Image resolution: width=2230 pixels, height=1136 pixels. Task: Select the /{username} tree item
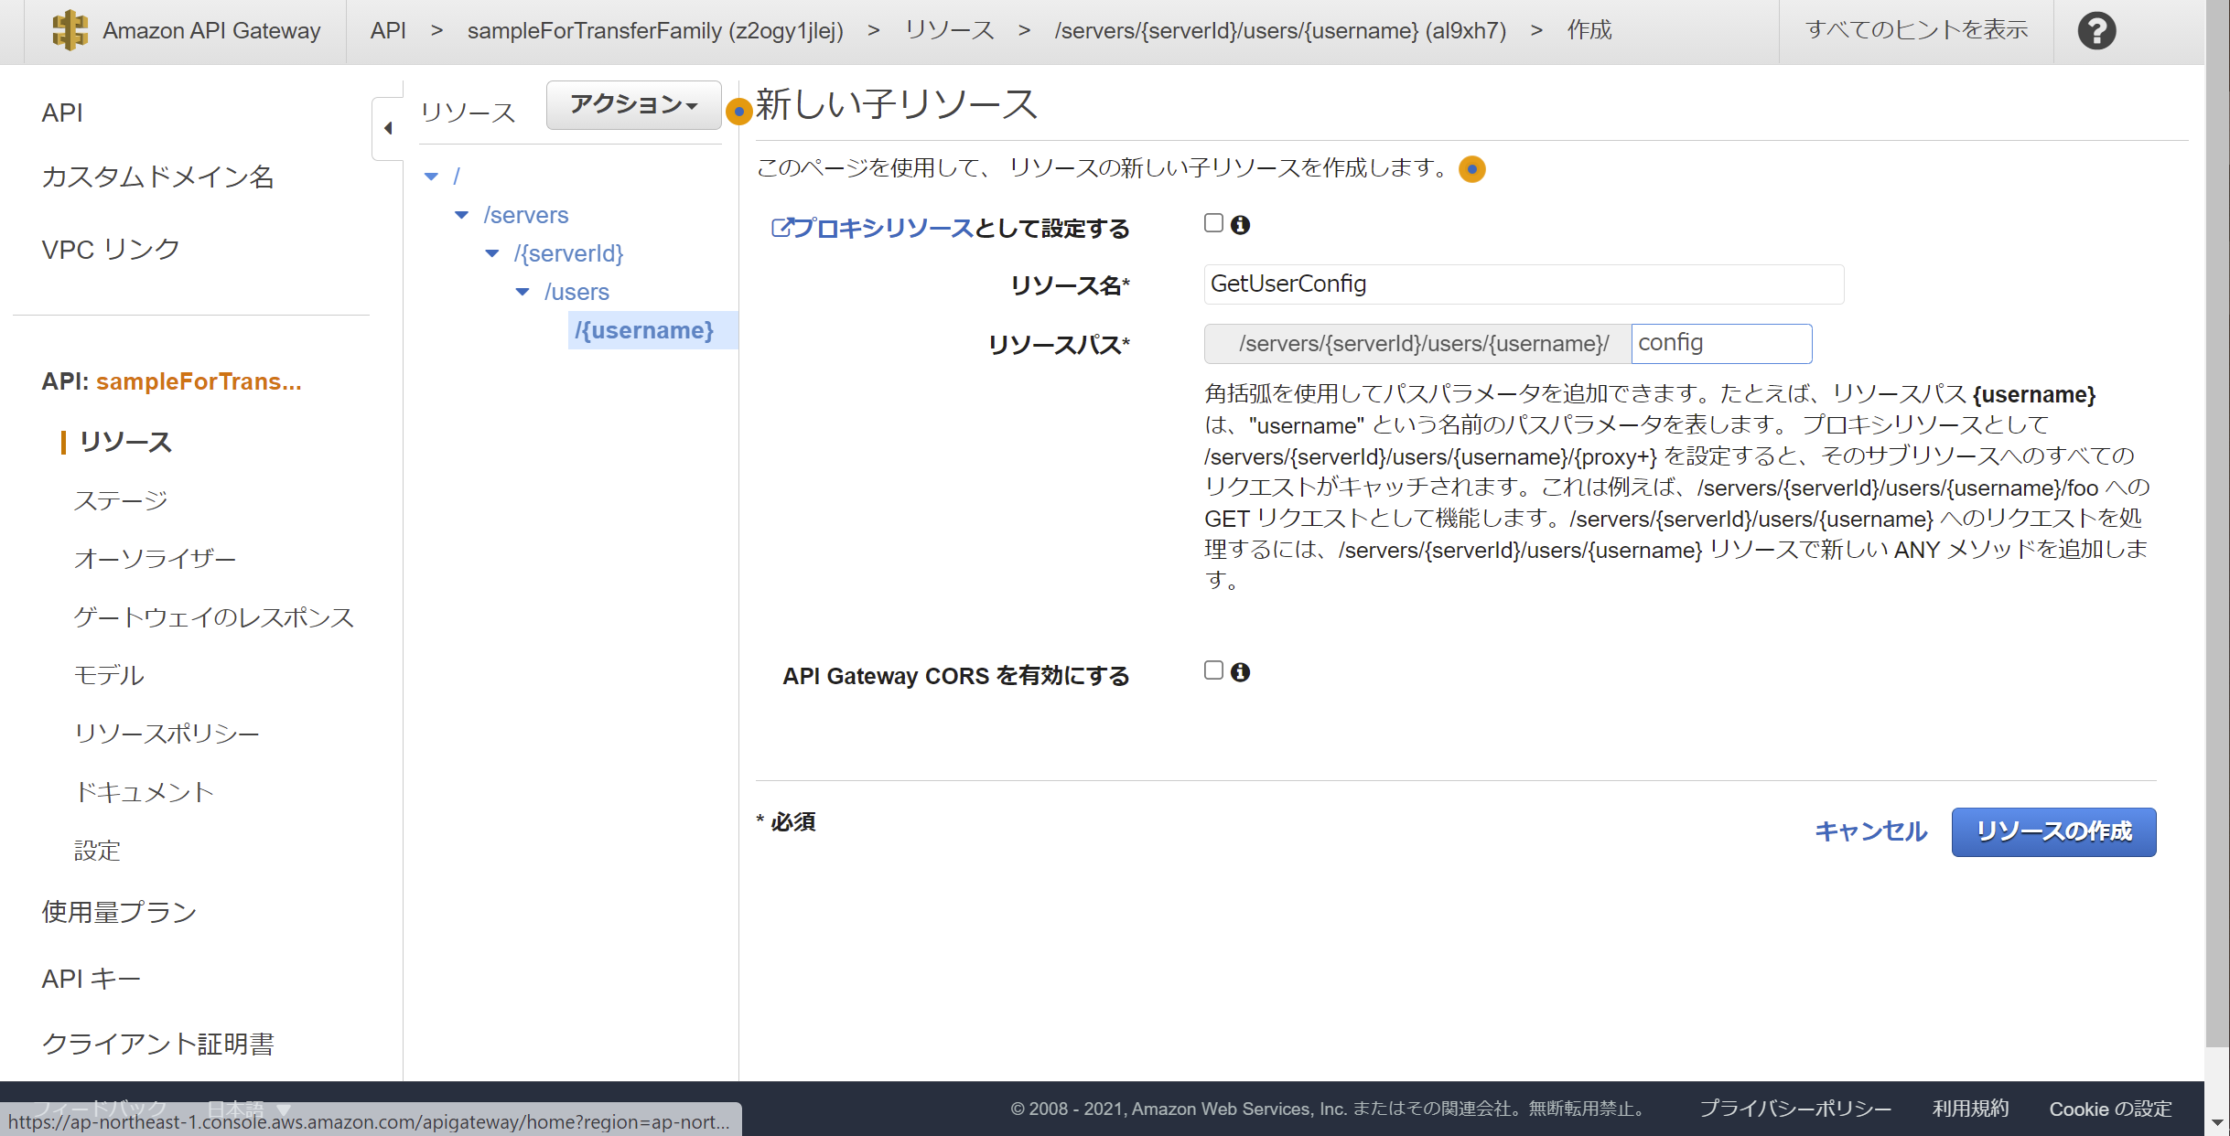point(646,330)
